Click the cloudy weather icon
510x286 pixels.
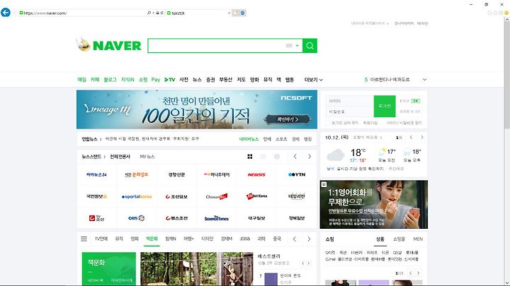click(335, 155)
